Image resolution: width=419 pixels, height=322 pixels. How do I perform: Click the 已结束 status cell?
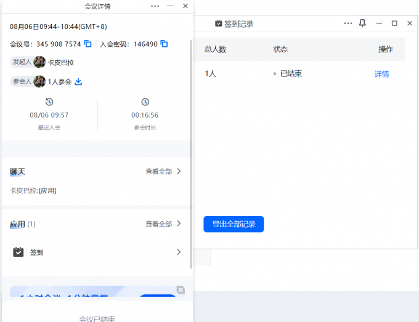click(288, 74)
